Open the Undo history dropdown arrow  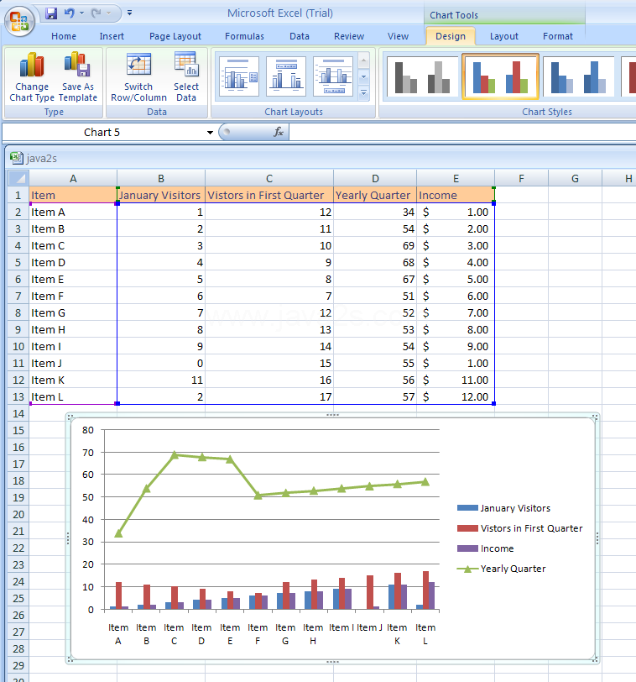[81, 13]
